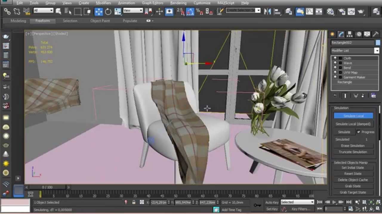Toggle the Spinner Snap icon
382x214 pixels.
point(209,12)
